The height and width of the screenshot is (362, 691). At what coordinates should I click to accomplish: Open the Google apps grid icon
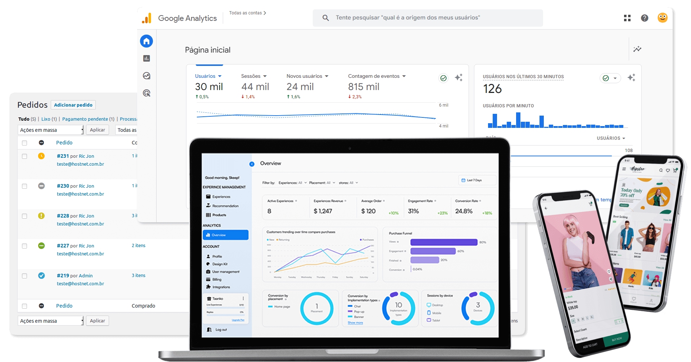click(627, 18)
